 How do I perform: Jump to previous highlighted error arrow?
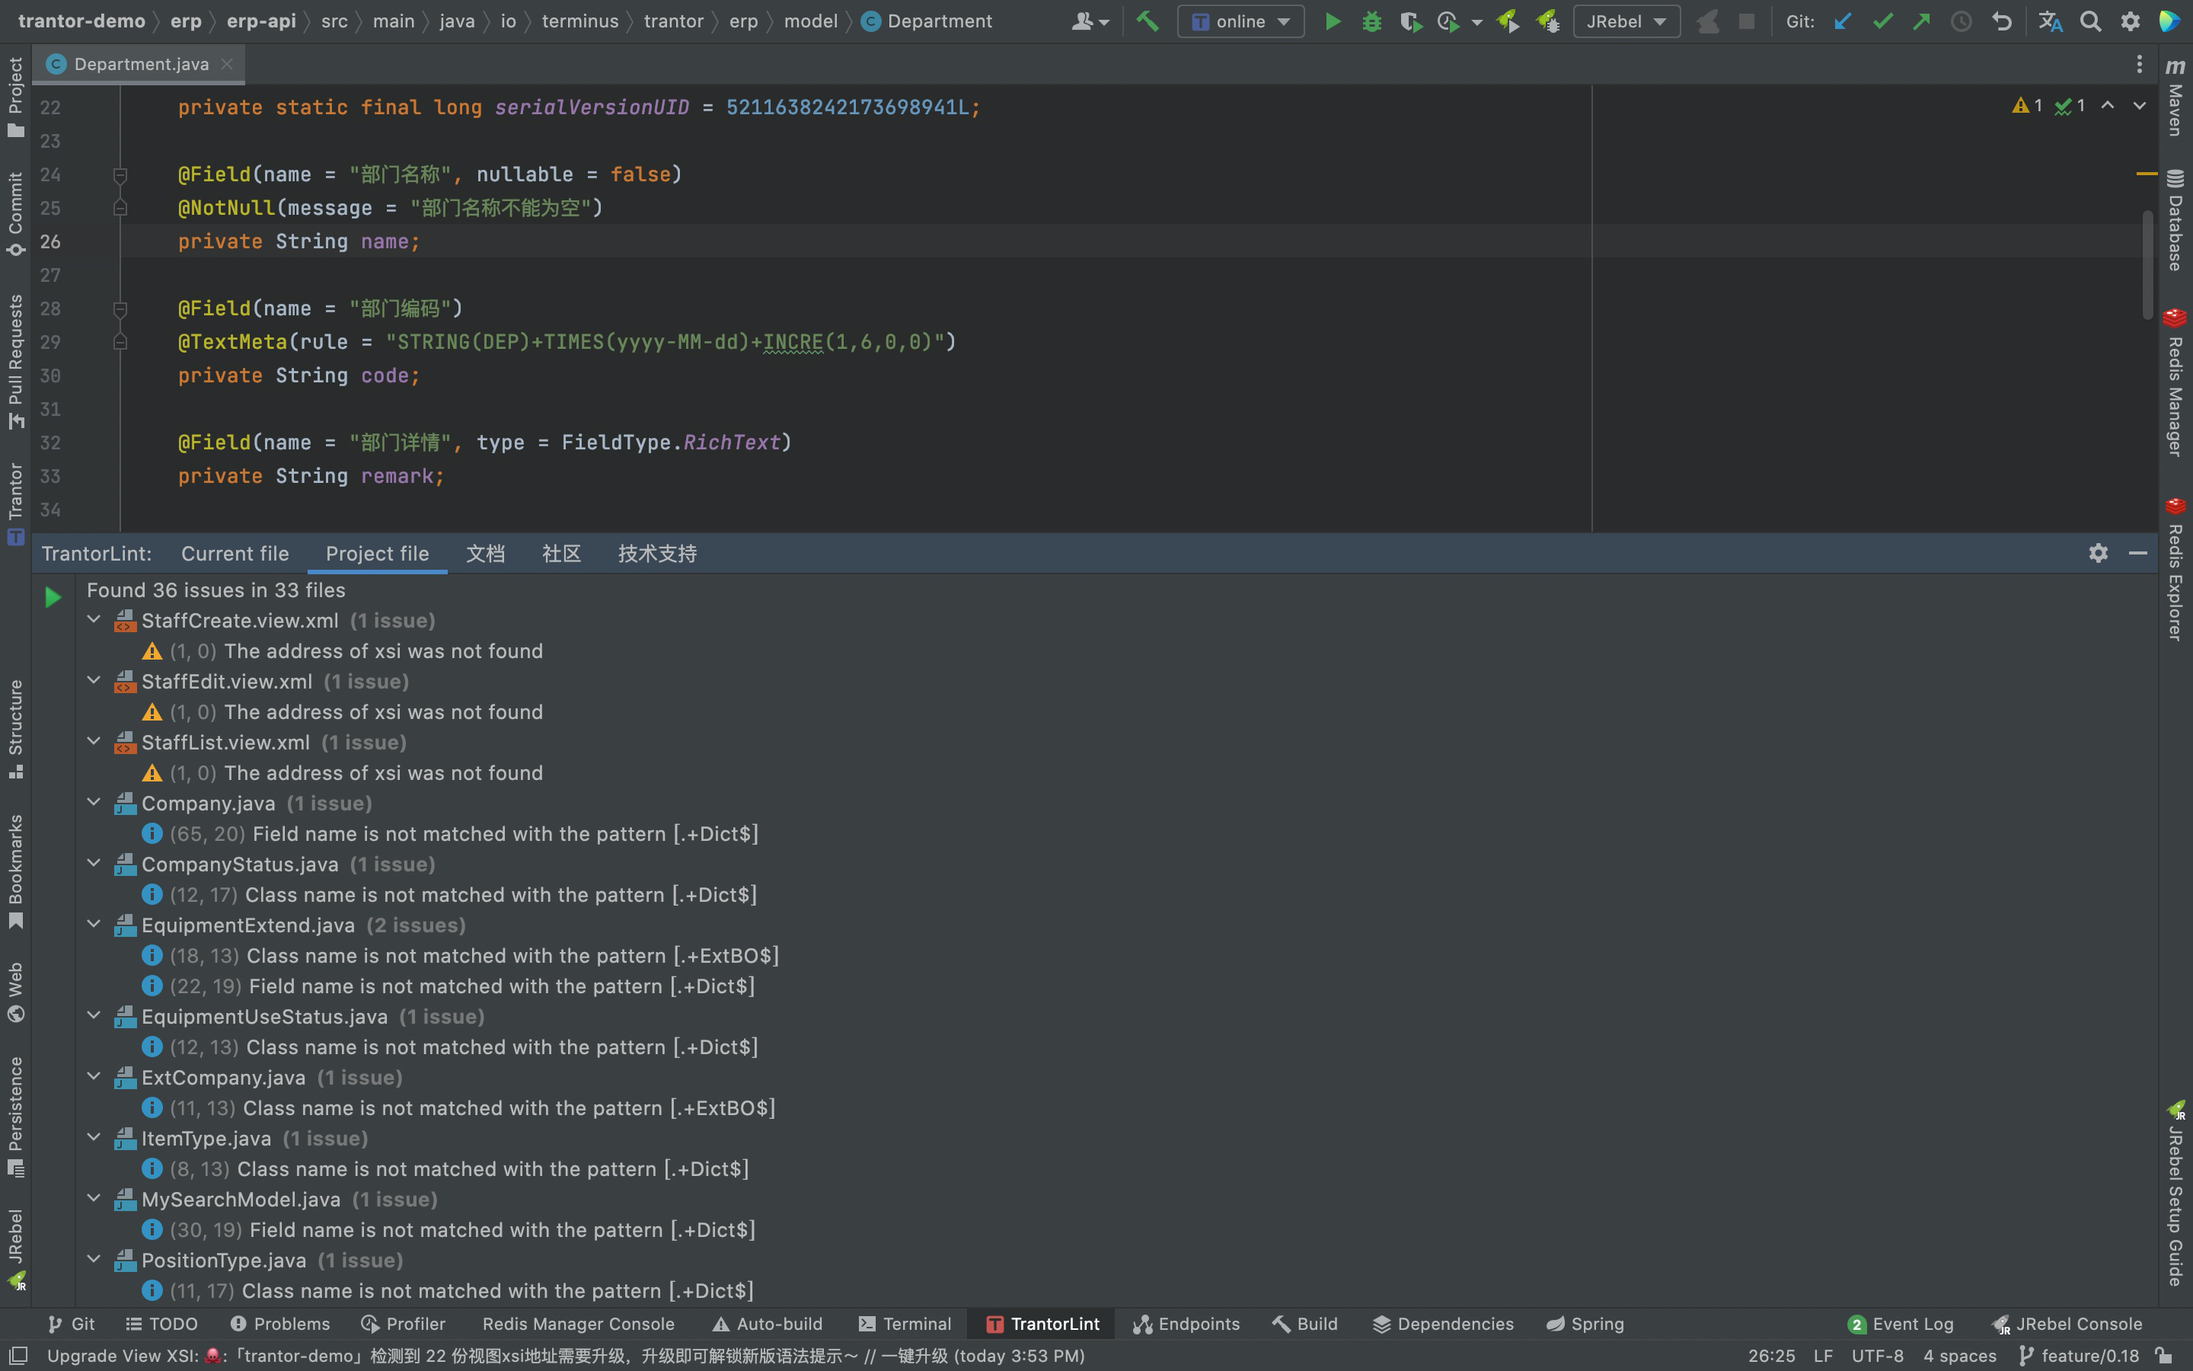point(2108,106)
